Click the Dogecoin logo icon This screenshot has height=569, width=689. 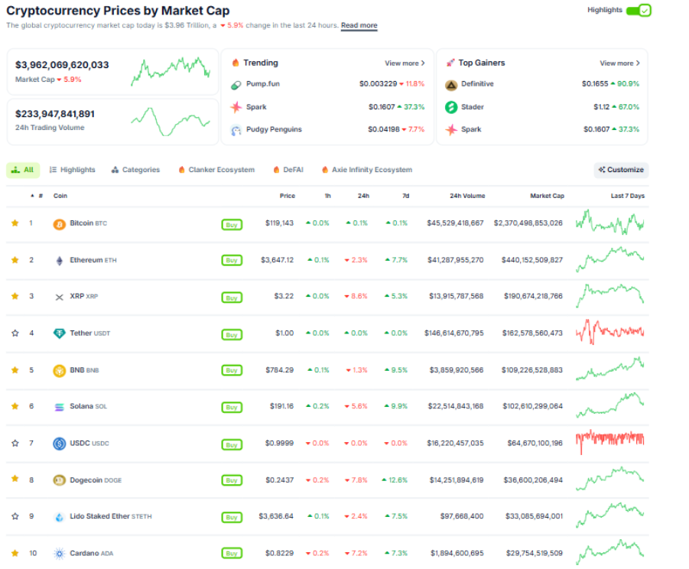(x=59, y=480)
